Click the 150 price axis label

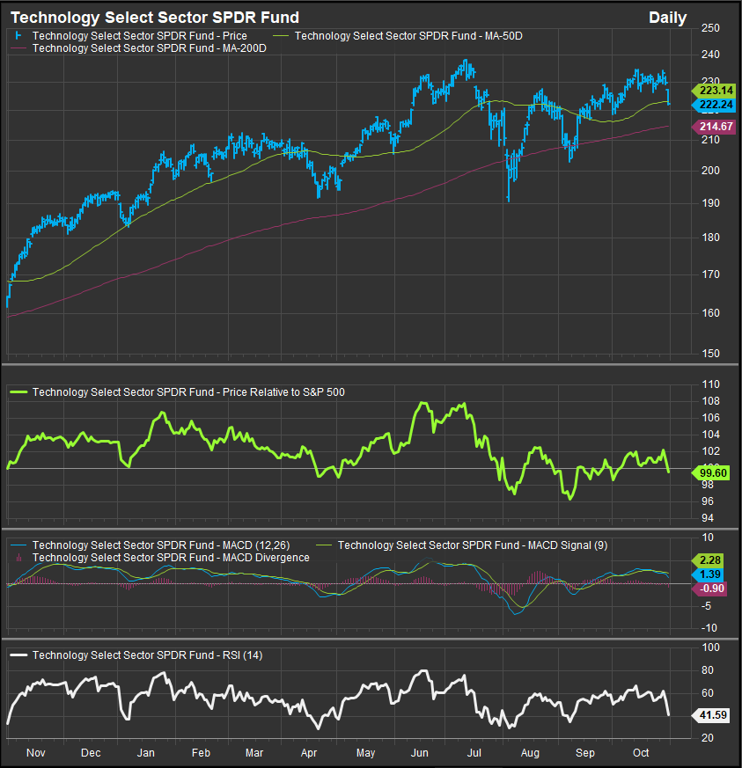[710, 353]
